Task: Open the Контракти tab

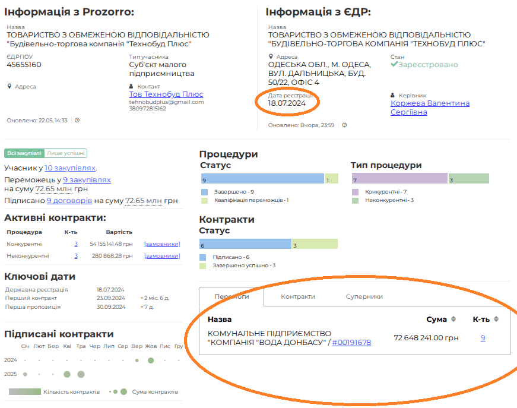Action: point(297,296)
